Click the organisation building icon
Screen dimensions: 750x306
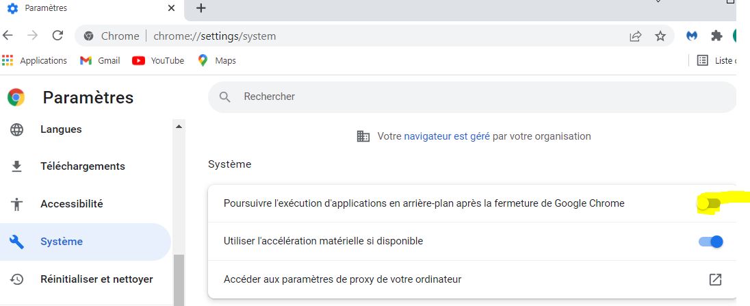click(363, 136)
